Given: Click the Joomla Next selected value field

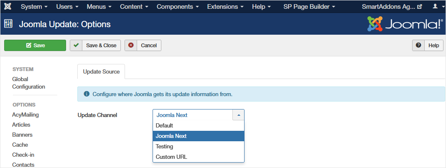Looking at the screenshot, I should 193,115.
